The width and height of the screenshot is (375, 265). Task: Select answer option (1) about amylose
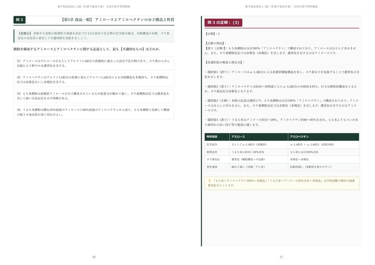point(94,63)
